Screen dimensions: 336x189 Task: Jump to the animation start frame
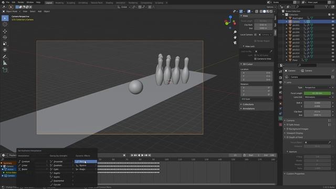coord(132,155)
